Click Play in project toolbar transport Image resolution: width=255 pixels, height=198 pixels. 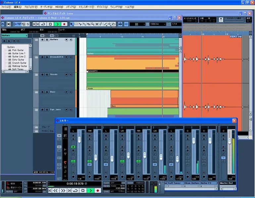tap(57, 24)
